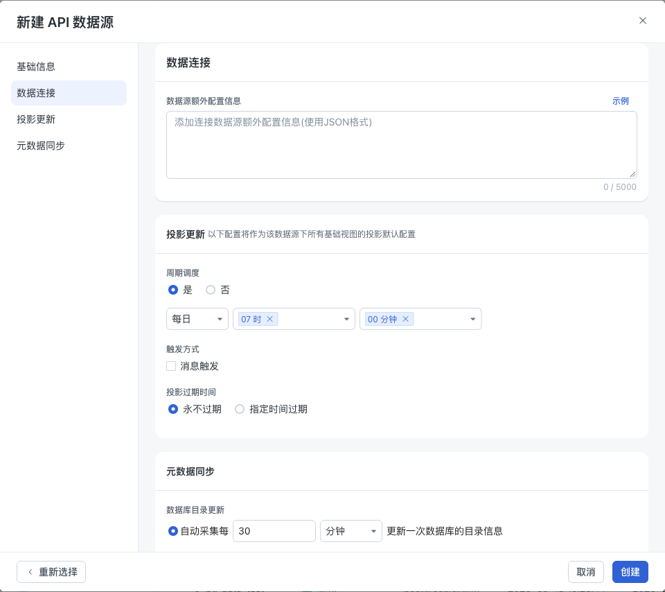Open the hour selector dropdown
665x592 pixels.
294,319
